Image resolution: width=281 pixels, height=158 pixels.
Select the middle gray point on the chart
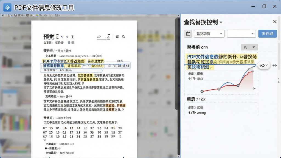pos(219,89)
